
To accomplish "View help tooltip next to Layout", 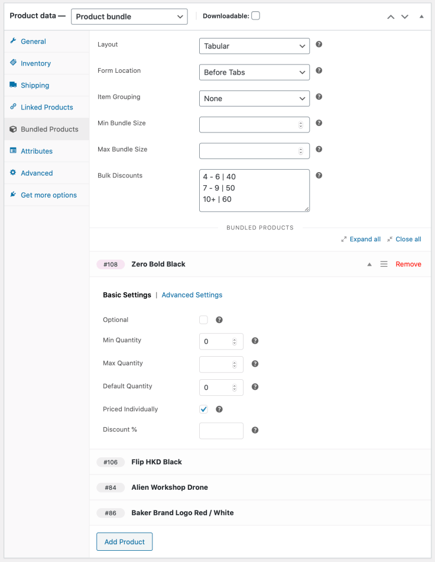I will [x=319, y=45].
